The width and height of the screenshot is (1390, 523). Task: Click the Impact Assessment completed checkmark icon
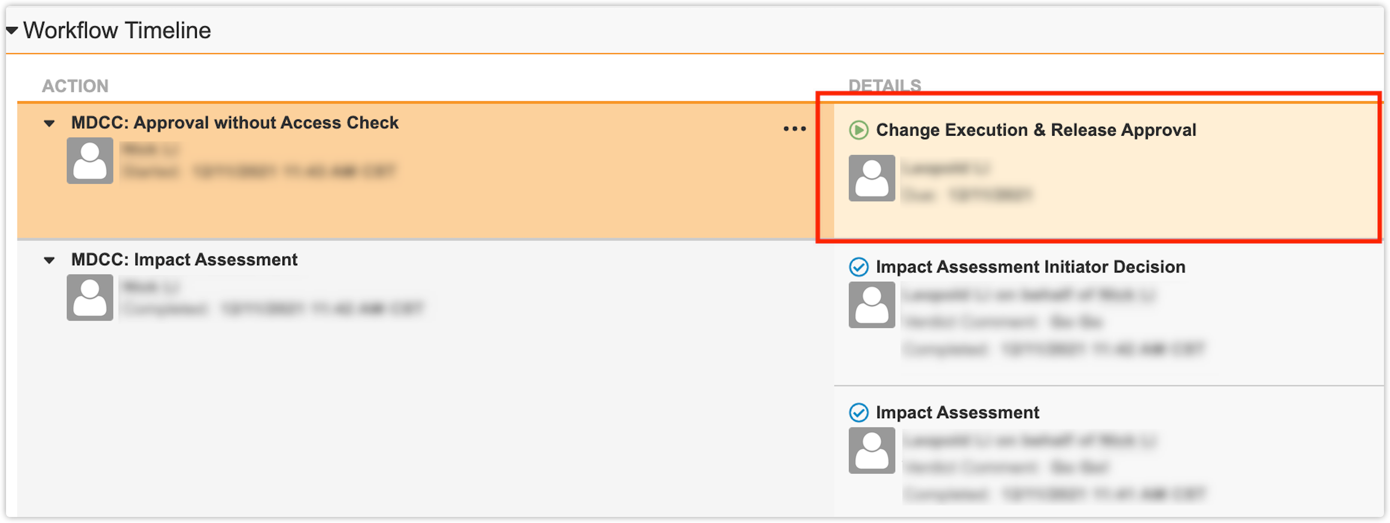point(858,413)
